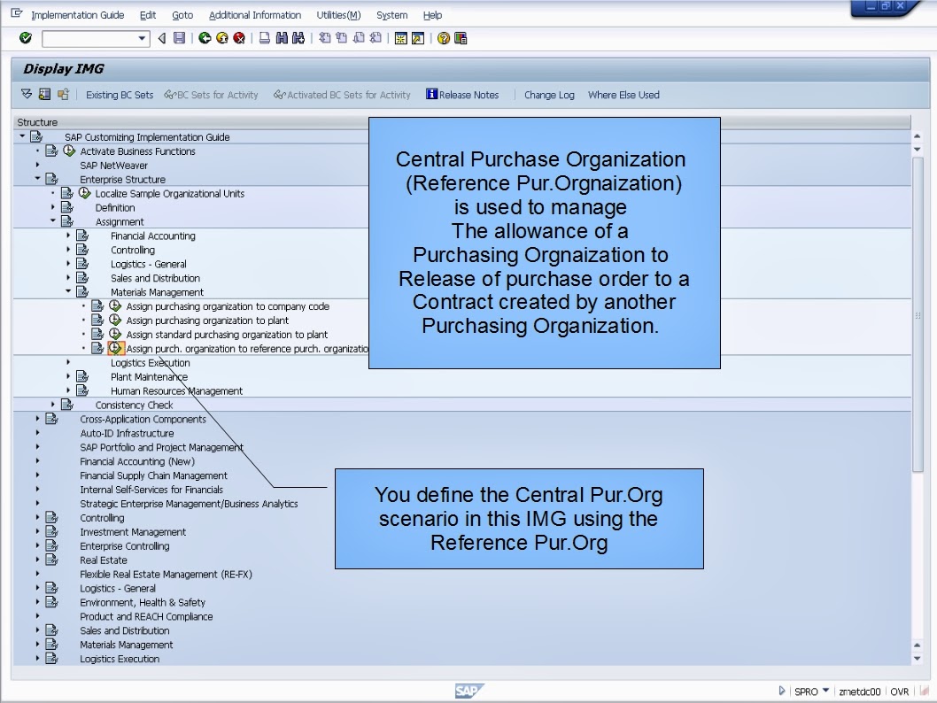Viewport: 937px width, 703px height.
Task: Open the Help menu
Action: [433, 15]
